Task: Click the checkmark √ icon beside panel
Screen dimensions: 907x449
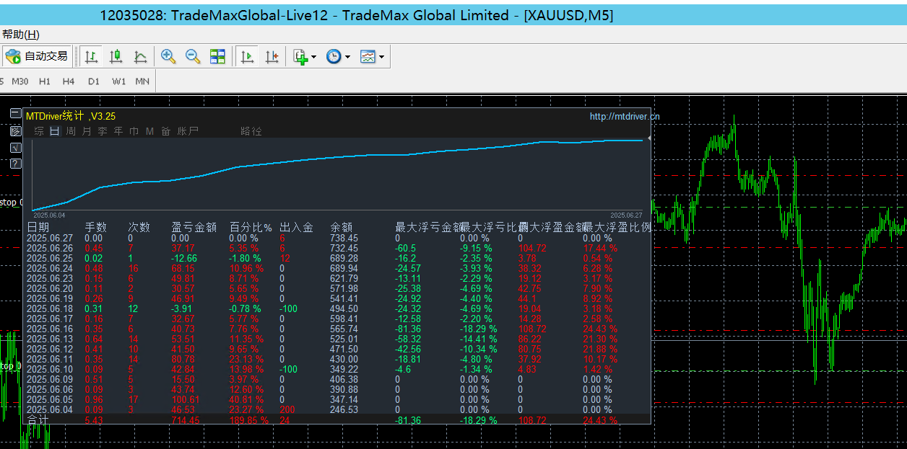Action: point(16,148)
